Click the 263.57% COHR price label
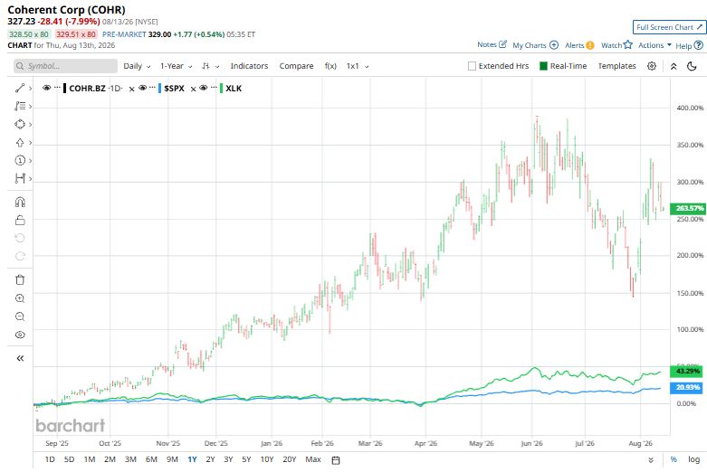The height and width of the screenshot is (472, 707). (688, 208)
